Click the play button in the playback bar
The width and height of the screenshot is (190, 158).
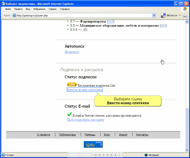click(104, 155)
